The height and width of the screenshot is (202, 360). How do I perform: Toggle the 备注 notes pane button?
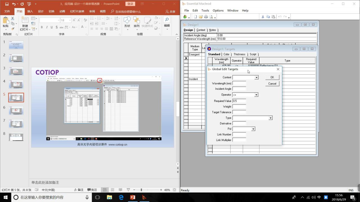pos(78,190)
